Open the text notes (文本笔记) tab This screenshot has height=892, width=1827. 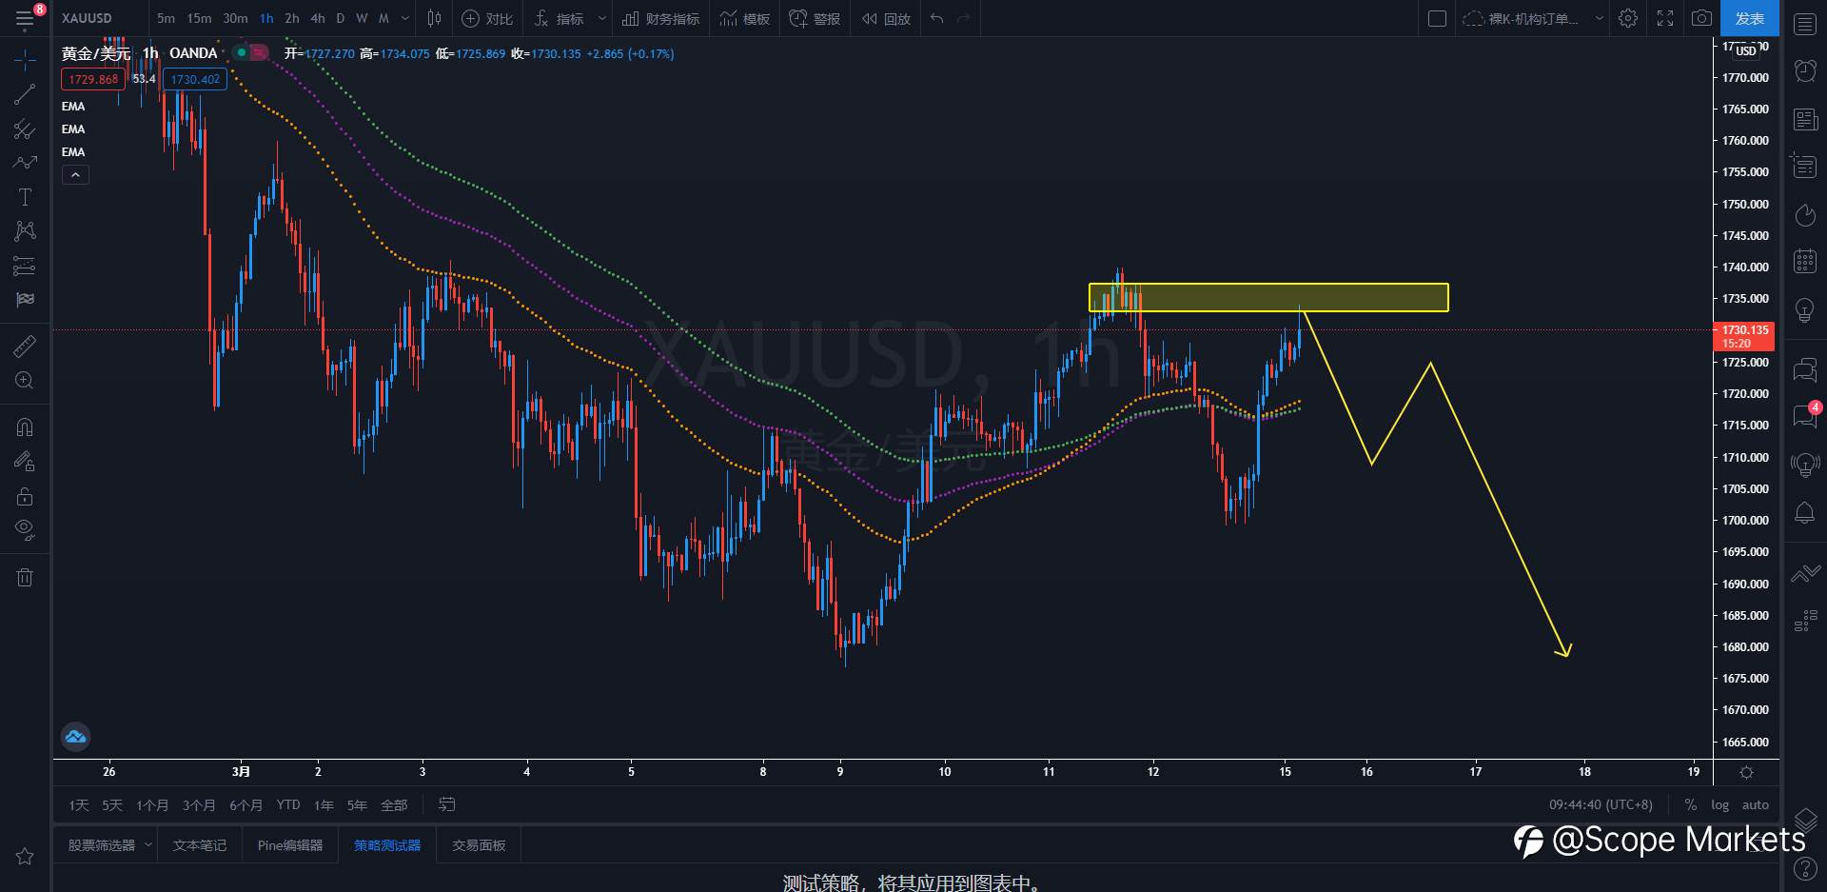pyautogui.click(x=200, y=845)
